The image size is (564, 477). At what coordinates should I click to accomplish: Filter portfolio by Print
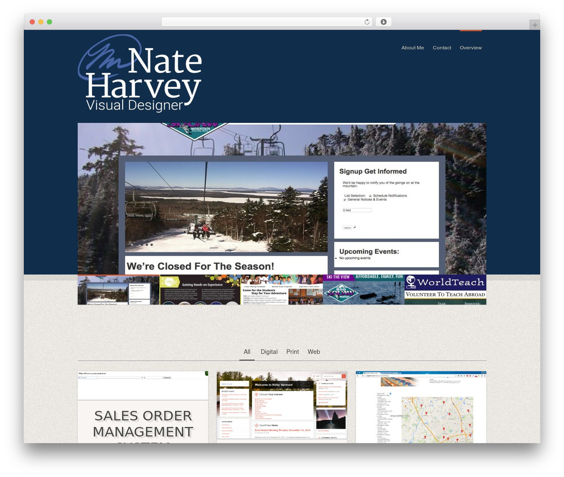click(293, 352)
